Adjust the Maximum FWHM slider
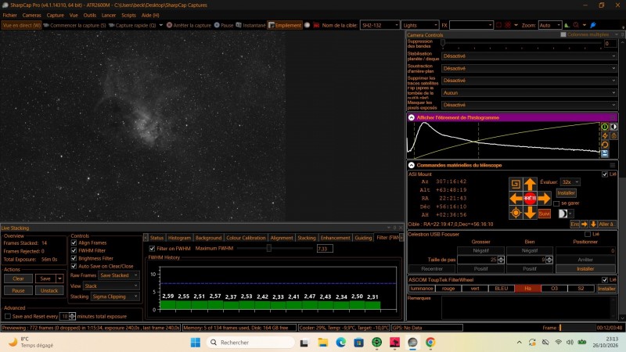The image size is (626, 352). click(x=269, y=248)
